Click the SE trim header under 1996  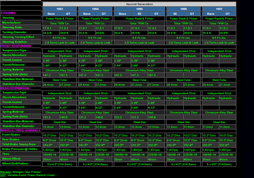pyautogui.click(x=175, y=14)
